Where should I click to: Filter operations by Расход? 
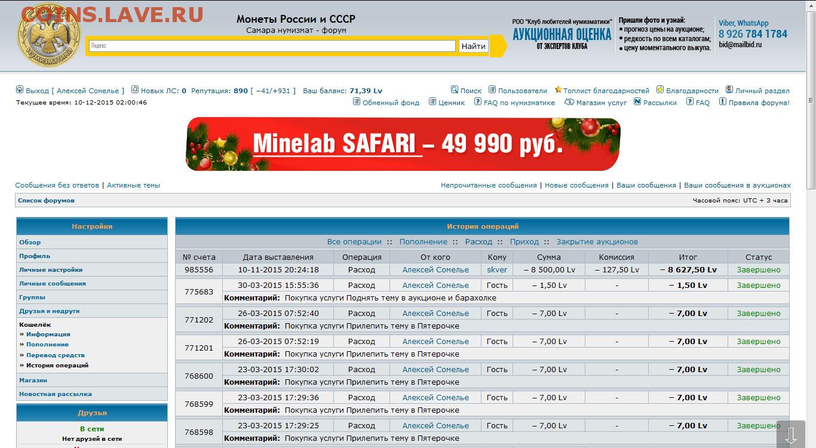478,242
